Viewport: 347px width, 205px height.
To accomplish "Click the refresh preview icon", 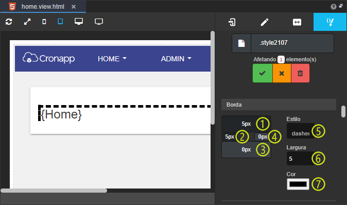I will [9, 22].
